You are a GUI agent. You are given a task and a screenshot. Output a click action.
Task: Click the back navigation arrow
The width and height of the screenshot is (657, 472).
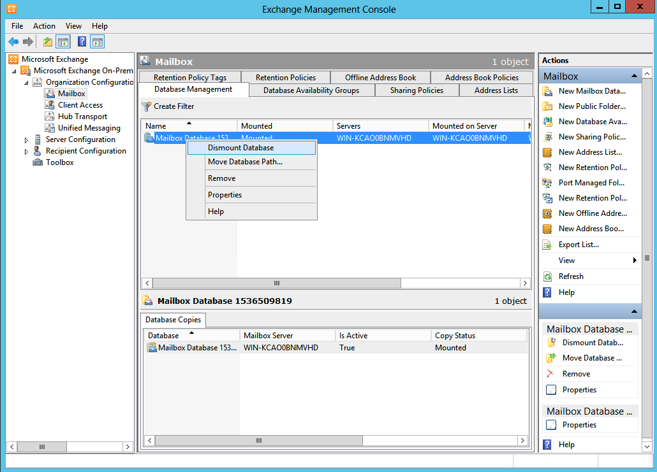pyautogui.click(x=13, y=41)
